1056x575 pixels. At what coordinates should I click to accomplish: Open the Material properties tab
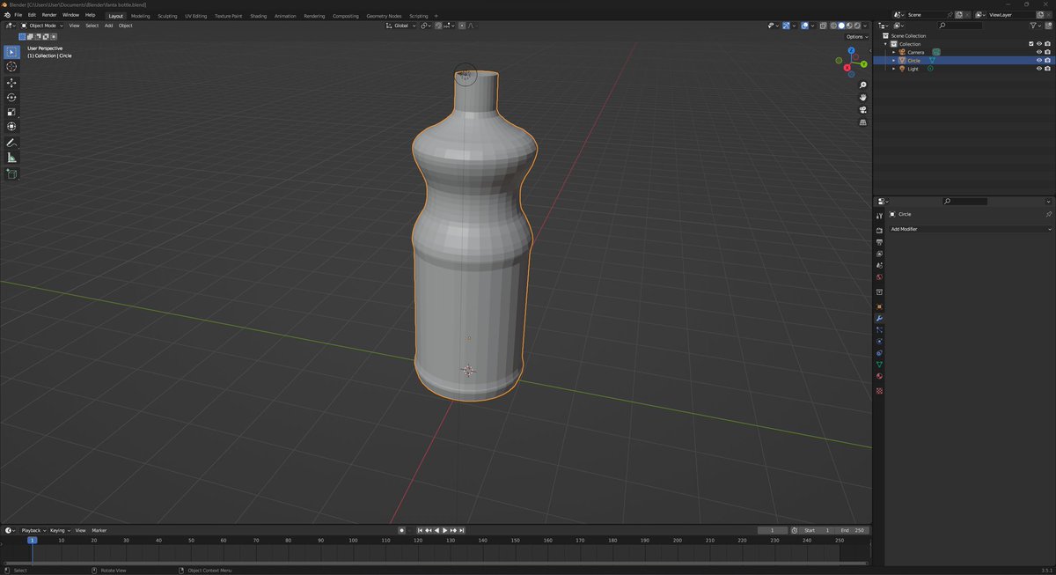click(879, 376)
